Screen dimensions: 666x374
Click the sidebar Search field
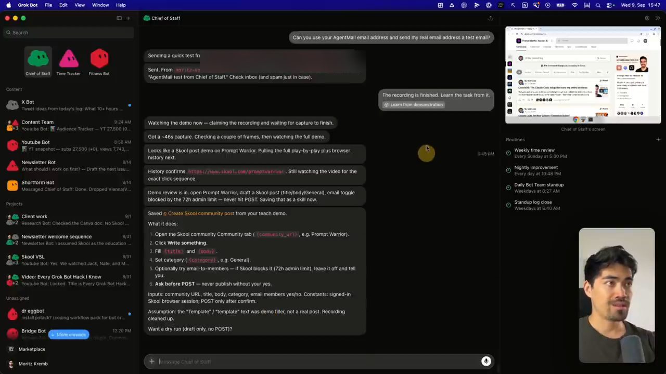point(69,33)
